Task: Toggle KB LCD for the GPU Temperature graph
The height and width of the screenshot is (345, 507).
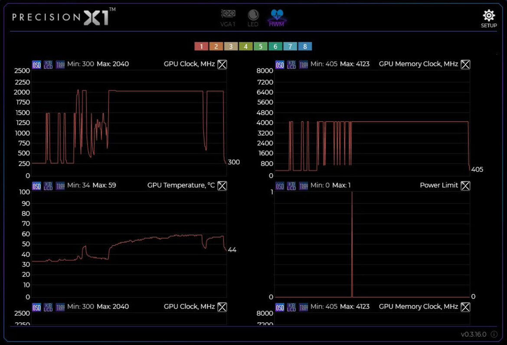Action: tap(48, 186)
